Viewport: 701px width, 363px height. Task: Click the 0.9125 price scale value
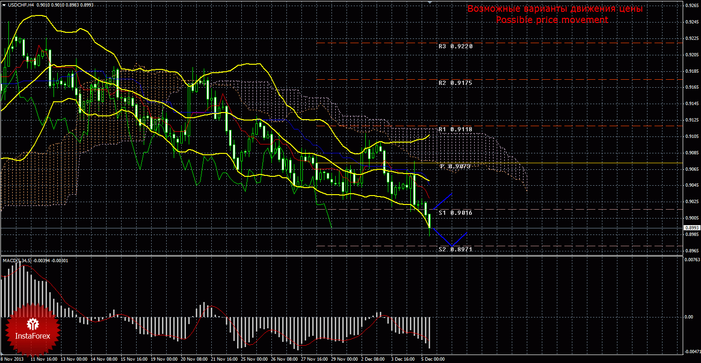coord(692,120)
